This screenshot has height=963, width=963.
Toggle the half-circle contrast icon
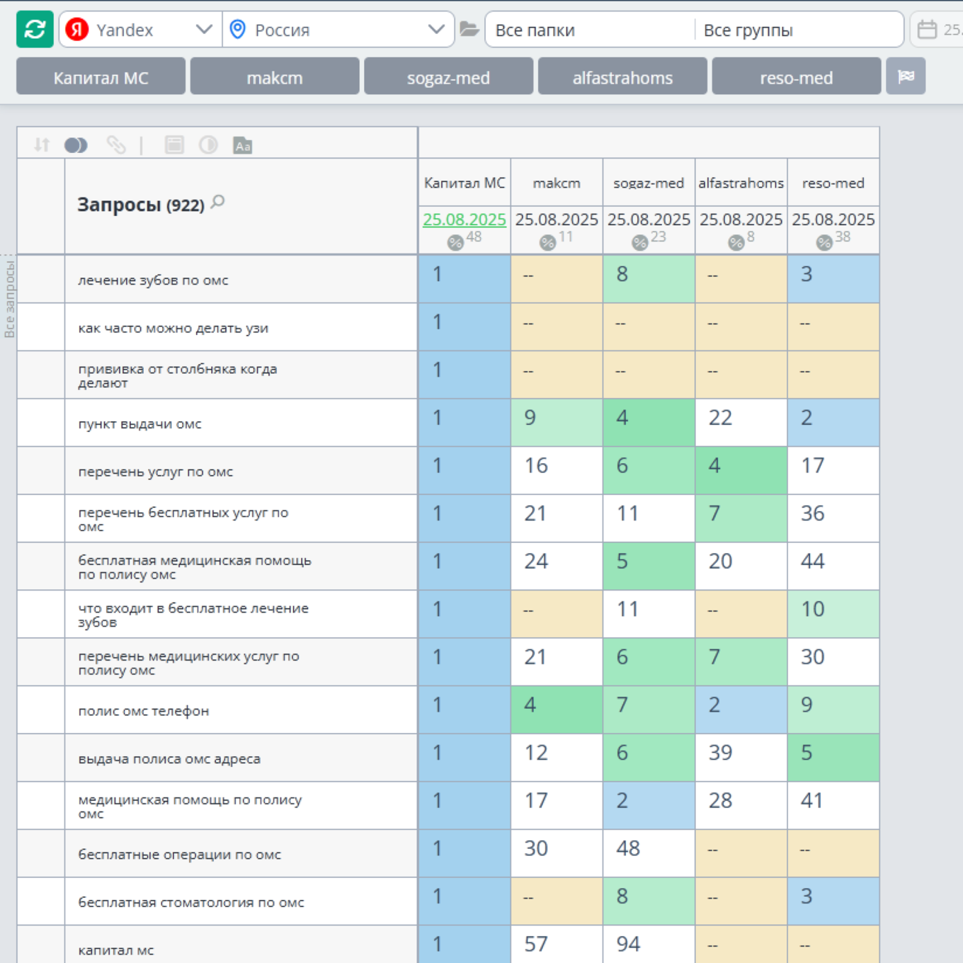(208, 145)
